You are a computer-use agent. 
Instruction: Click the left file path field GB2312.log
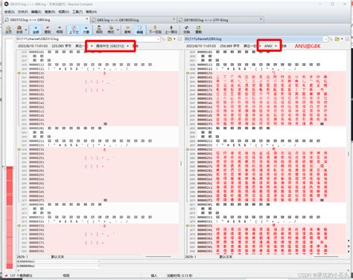tap(88, 39)
